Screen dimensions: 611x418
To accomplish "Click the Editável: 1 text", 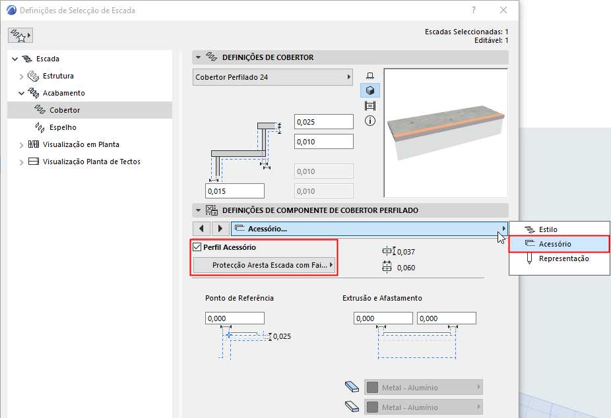I will tap(491, 40).
